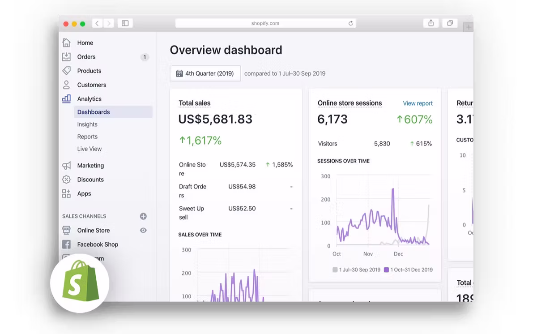Click the 607% sessions increase

[414, 120]
